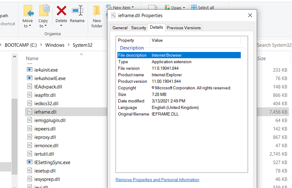Open the Previous Versions tab
The image size is (292, 188).
(x=184, y=28)
